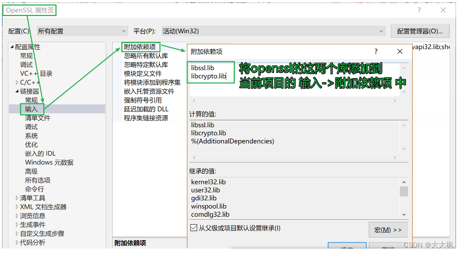This screenshot has height=253, width=461.
Task: Expand the 代码分析 tree node
Action: tap(17, 243)
